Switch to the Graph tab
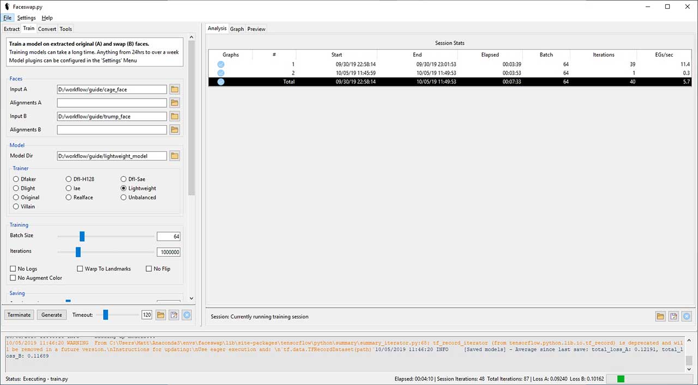The image size is (698, 385). pyautogui.click(x=237, y=29)
